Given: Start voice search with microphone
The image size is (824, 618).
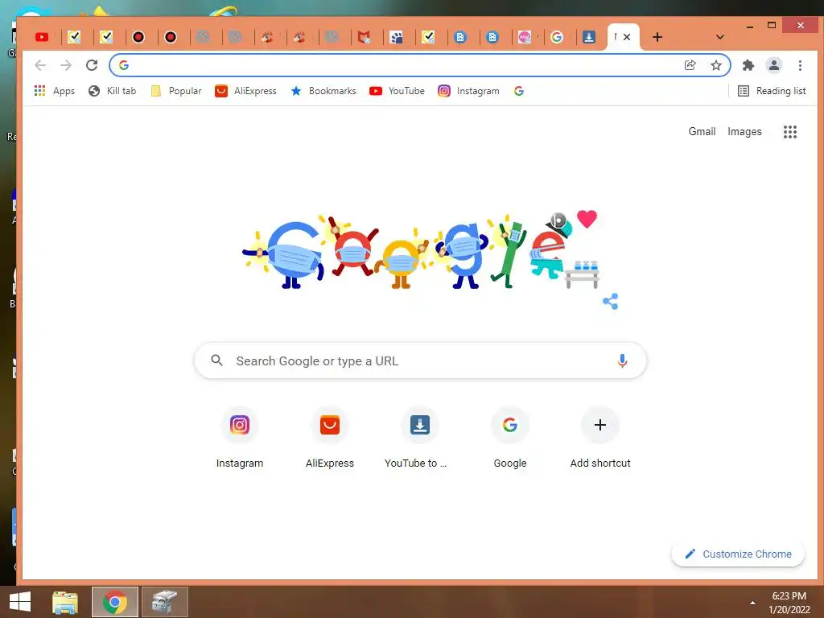Looking at the screenshot, I should coord(622,361).
